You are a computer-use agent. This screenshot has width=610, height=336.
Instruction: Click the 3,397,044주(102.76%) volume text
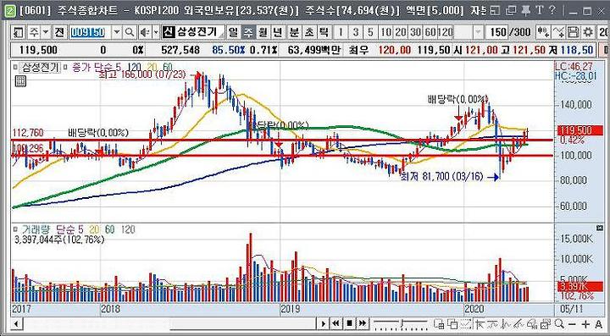(x=59, y=240)
